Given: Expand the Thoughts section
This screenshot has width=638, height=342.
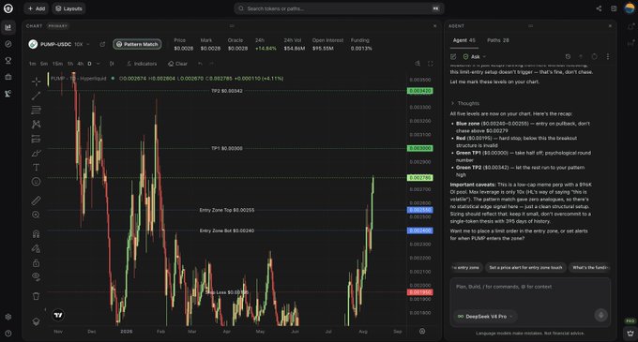Looking at the screenshot, I should (x=464, y=104).
